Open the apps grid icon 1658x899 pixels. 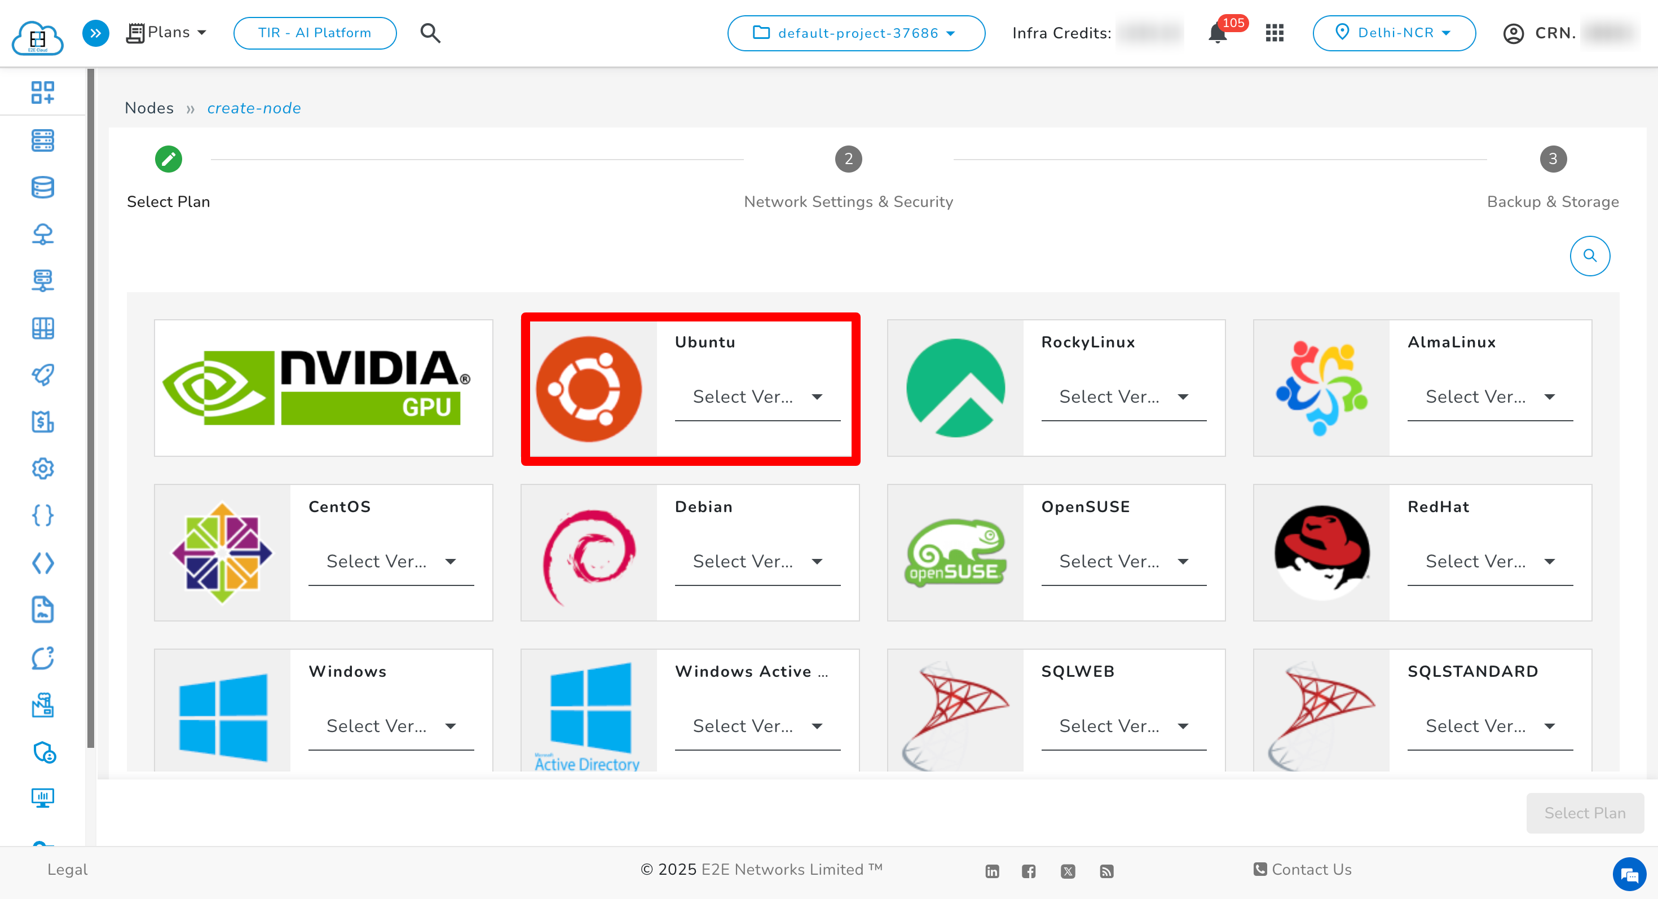[x=1275, y=33]
